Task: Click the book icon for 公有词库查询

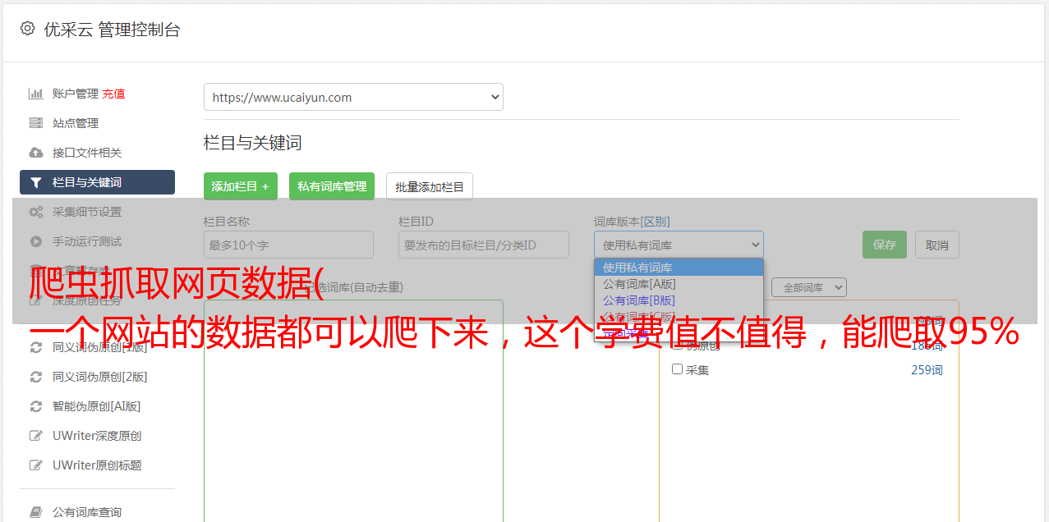Action: [35, 512]
